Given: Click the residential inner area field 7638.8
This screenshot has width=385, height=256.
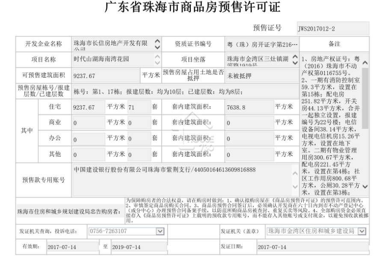Looking at the screenshot, I should [x=249, y=107].
